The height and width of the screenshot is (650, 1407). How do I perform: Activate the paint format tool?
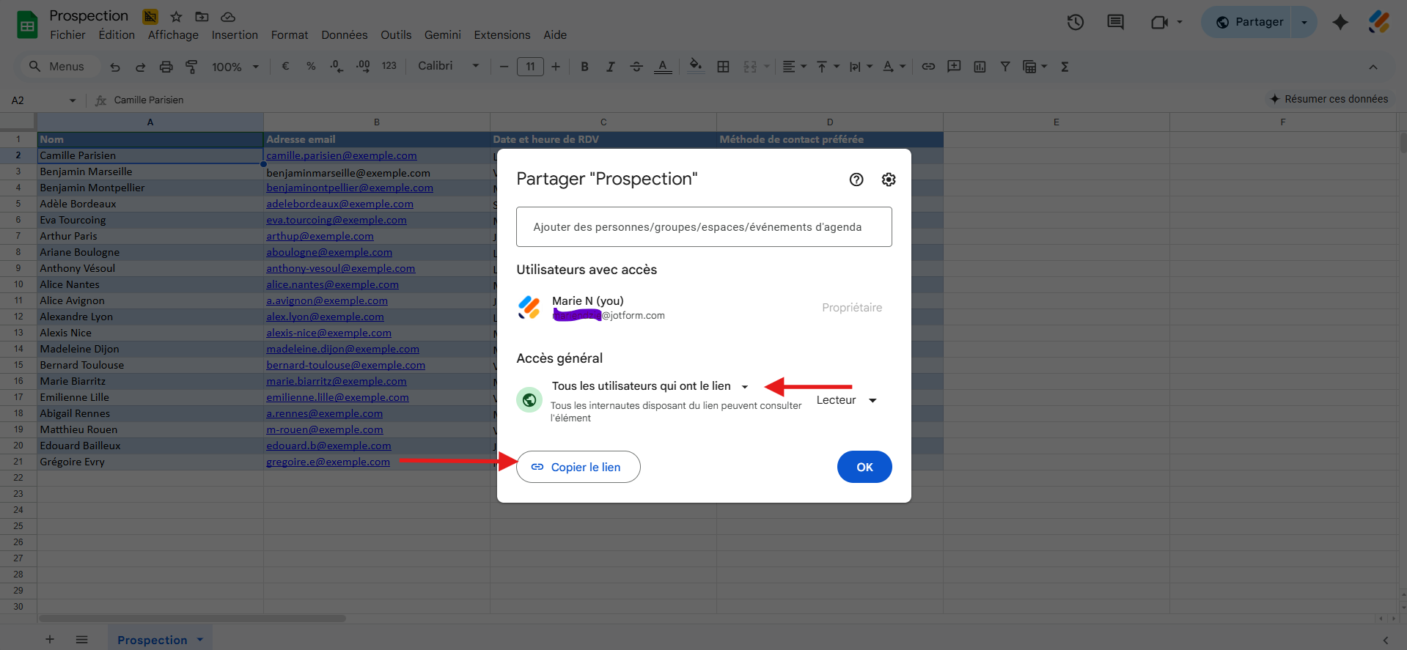(191, 67)
